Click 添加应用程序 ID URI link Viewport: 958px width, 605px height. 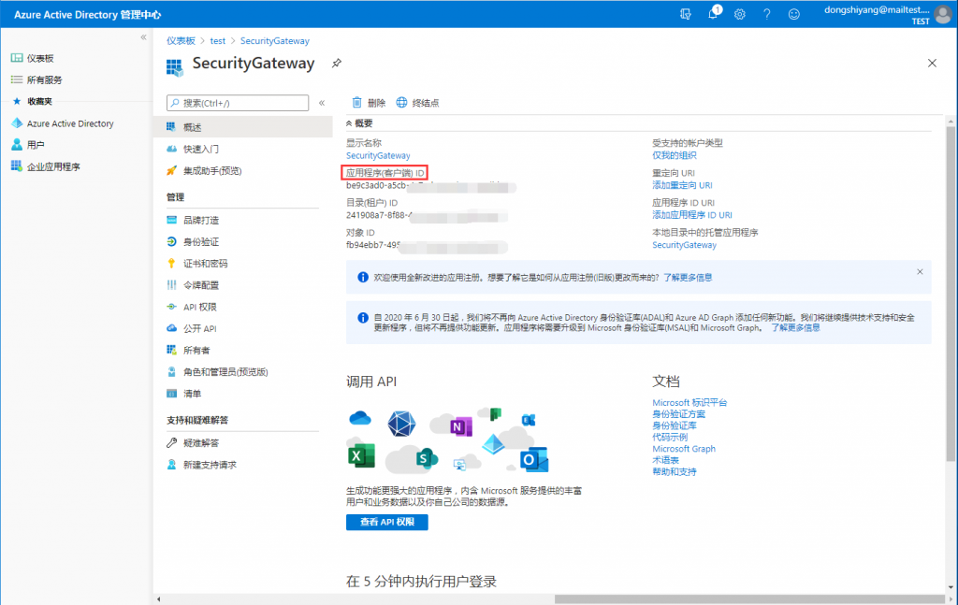click(691, 215)
